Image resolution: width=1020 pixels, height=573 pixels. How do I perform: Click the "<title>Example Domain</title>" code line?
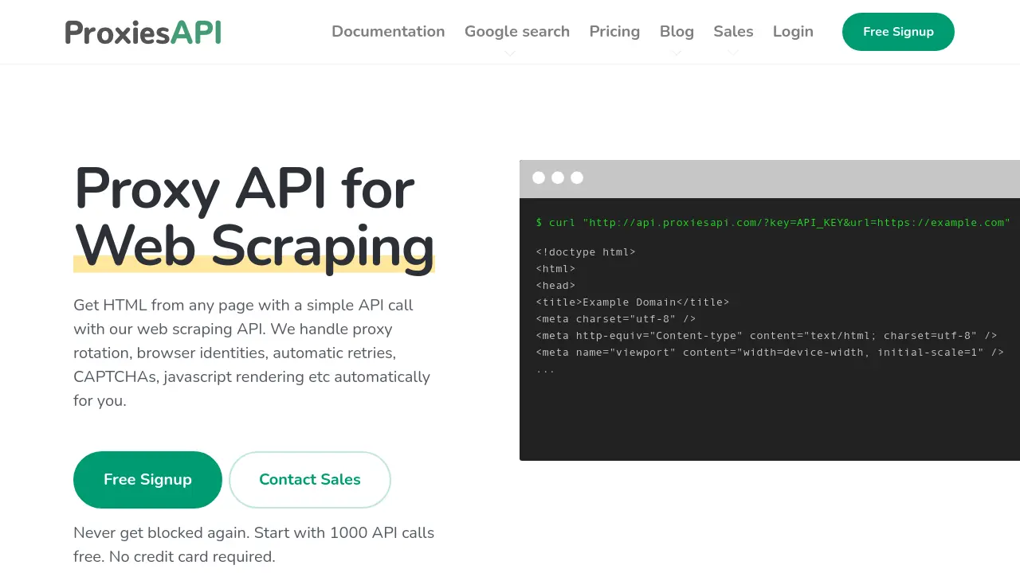click(633, 302)
